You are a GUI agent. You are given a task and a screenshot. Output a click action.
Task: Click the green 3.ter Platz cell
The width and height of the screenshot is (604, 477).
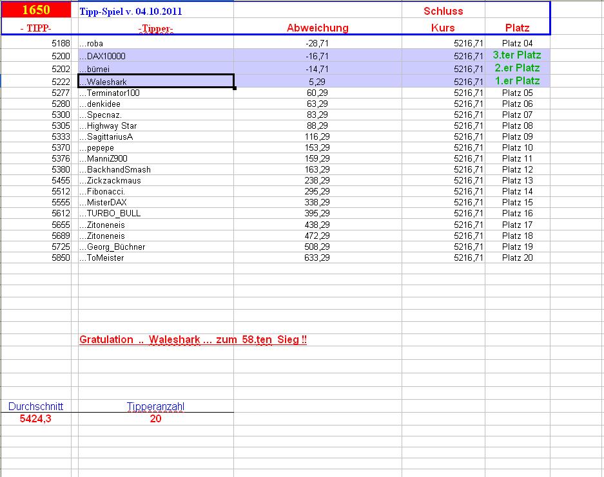518,55
